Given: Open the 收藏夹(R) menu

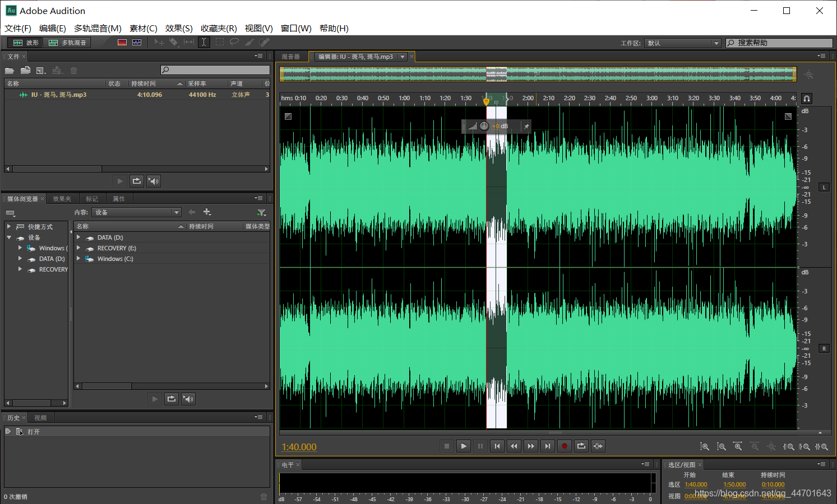Looking at the screenshot, I should (219, 28).
